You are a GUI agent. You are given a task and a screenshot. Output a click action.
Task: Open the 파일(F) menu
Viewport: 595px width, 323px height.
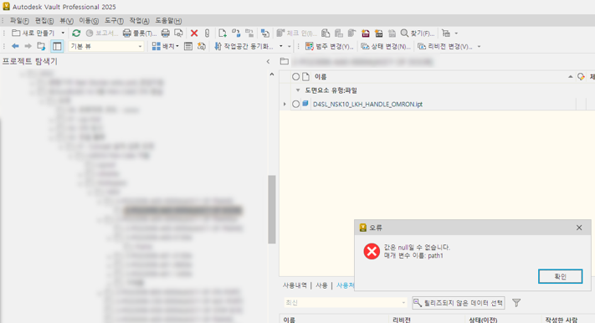point(19,20)
